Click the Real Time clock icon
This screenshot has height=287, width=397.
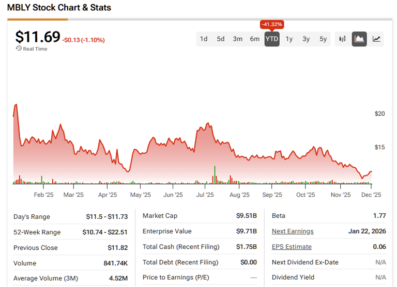point(19,49)
